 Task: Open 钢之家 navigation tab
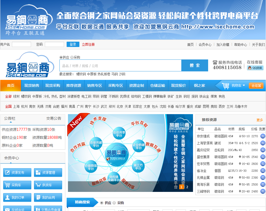click(200, 85)
